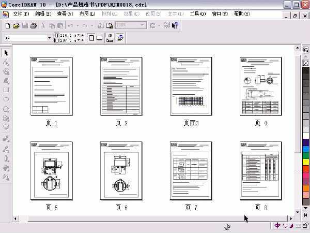Image resolution: width=310 pixels, height=233 pixels.
Task: Click the Redo arrow icon
Action: pyautogui.click(x=85, y=25)
